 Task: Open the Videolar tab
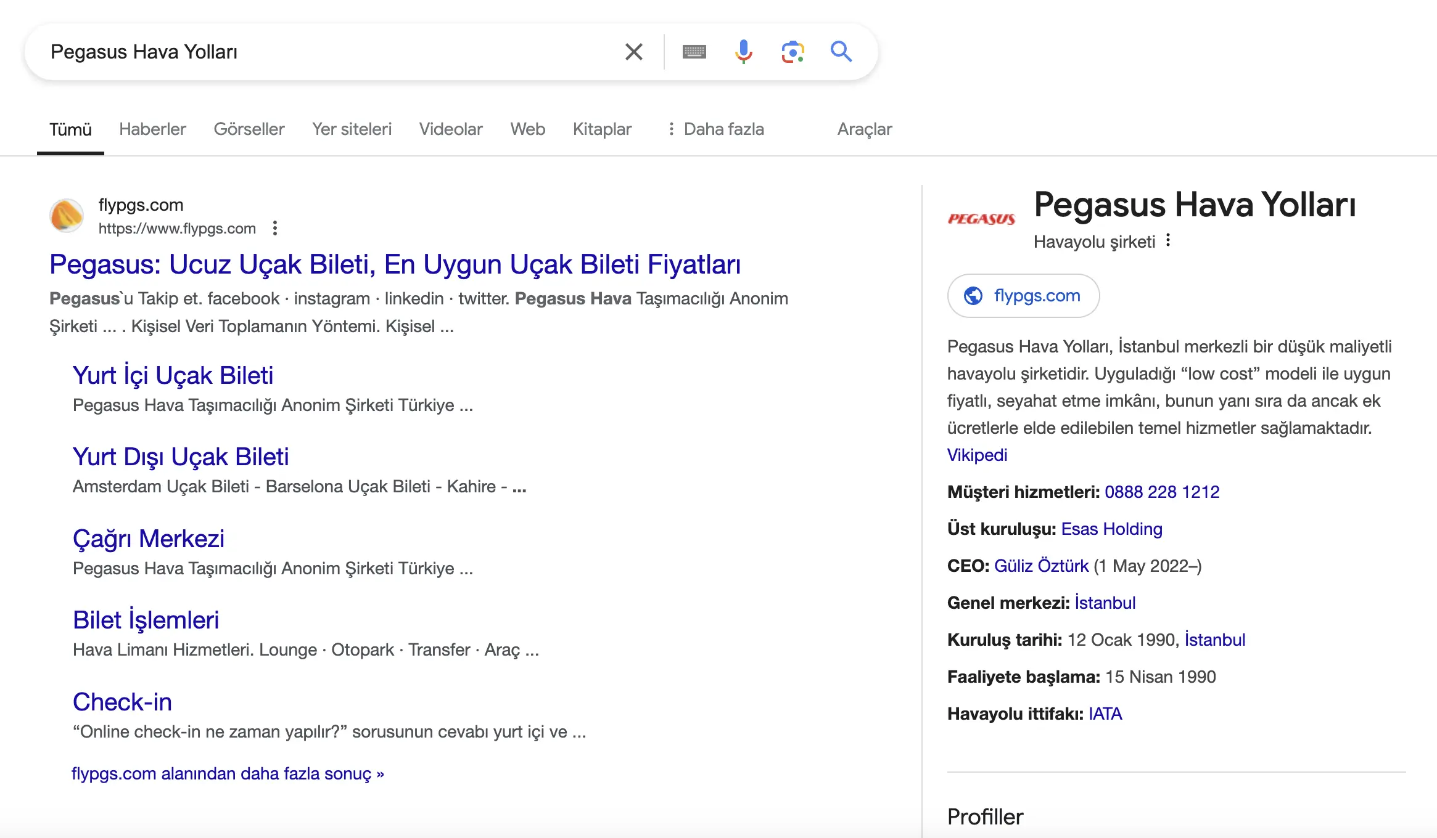(451, 129)
